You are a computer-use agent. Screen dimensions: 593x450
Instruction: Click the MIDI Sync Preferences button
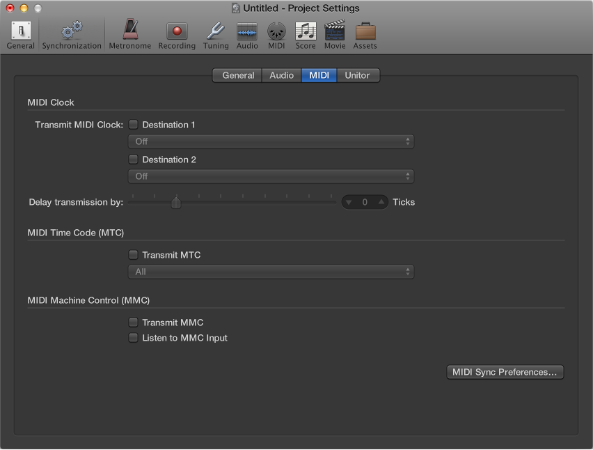point(505,371)
